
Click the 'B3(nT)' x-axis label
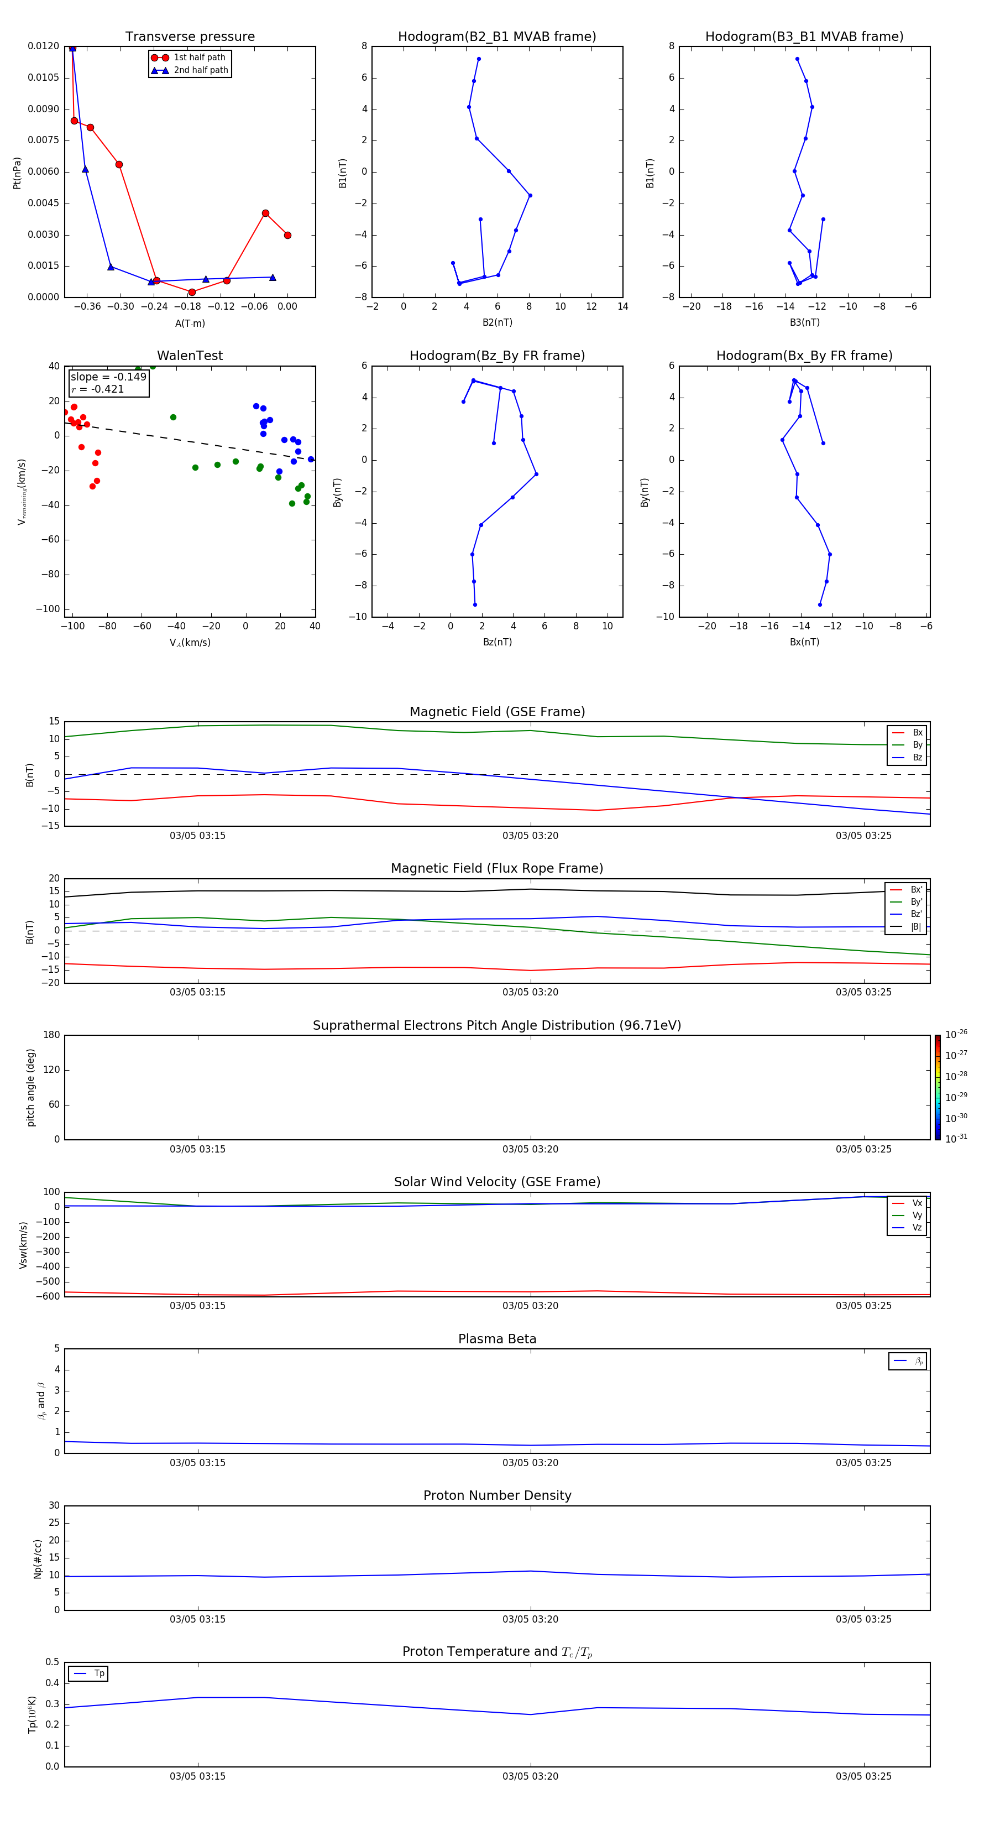click(x=804, y=322)
